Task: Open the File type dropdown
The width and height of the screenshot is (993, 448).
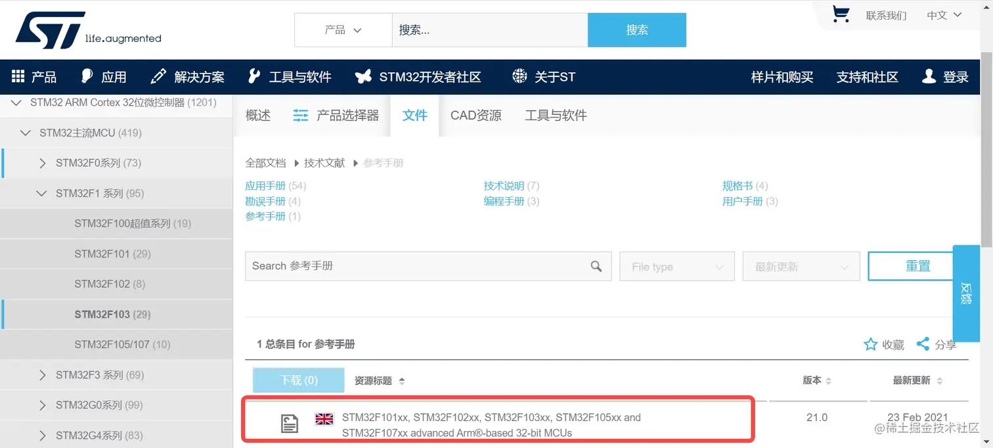Action: click(x=677, y=267)
